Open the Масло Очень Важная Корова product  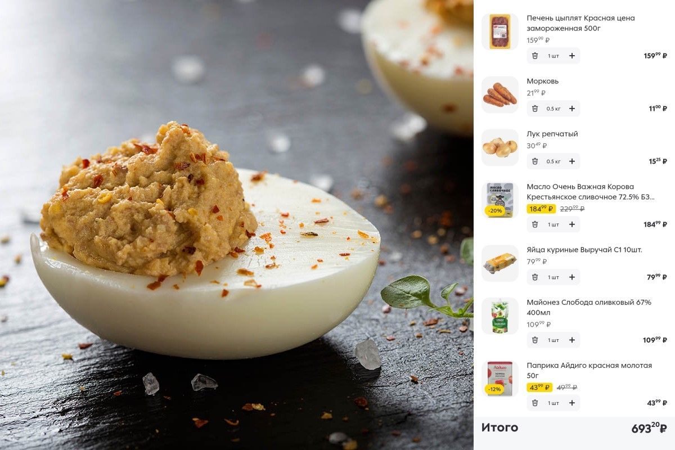point(590,192)
